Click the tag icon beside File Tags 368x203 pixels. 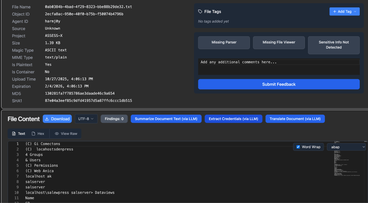click(200, 11)
